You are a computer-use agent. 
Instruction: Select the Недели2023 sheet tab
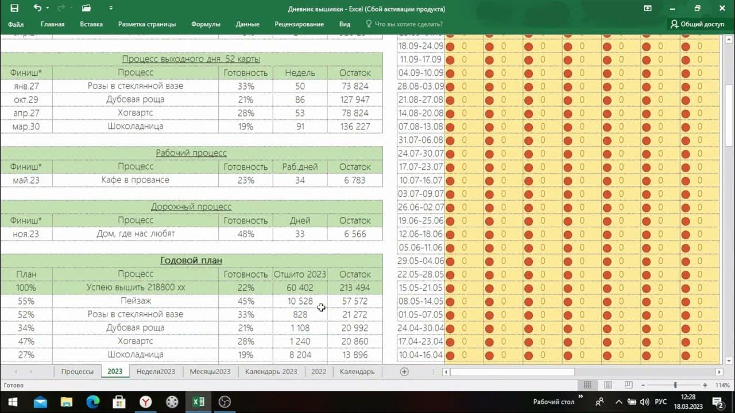coord(156,371)
